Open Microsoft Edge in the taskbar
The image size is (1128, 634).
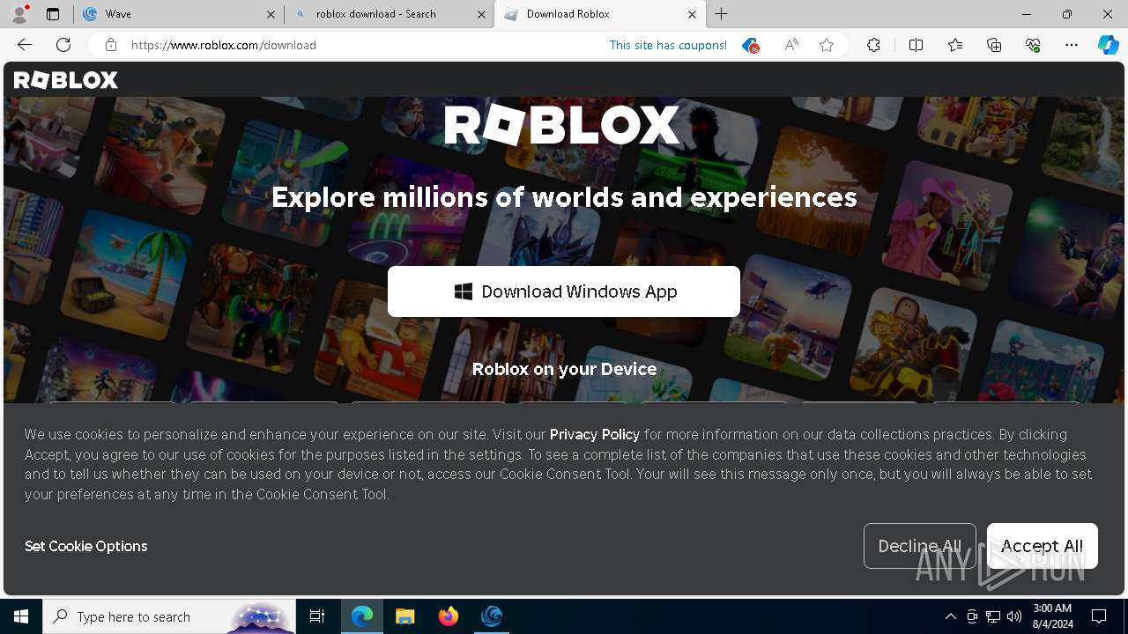(362, 616)
